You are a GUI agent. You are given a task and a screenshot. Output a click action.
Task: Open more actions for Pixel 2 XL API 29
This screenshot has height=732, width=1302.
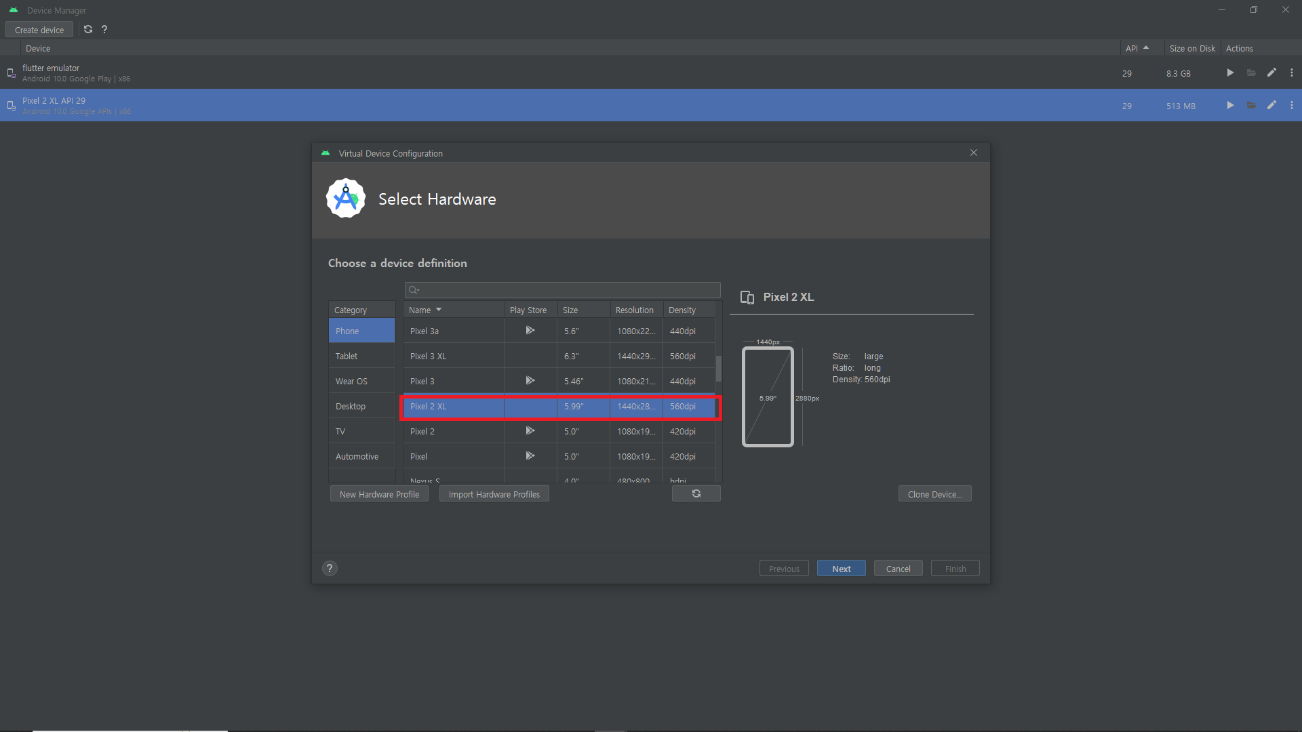[x=1292, y=106]
